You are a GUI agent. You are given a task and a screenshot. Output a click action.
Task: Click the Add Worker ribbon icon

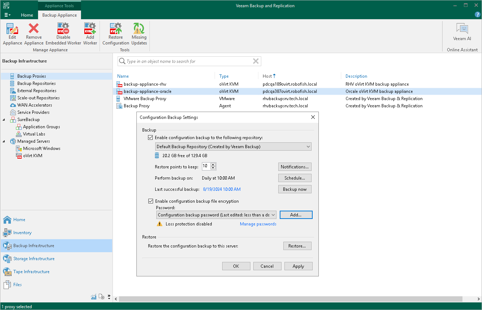(x=90, y=34)
